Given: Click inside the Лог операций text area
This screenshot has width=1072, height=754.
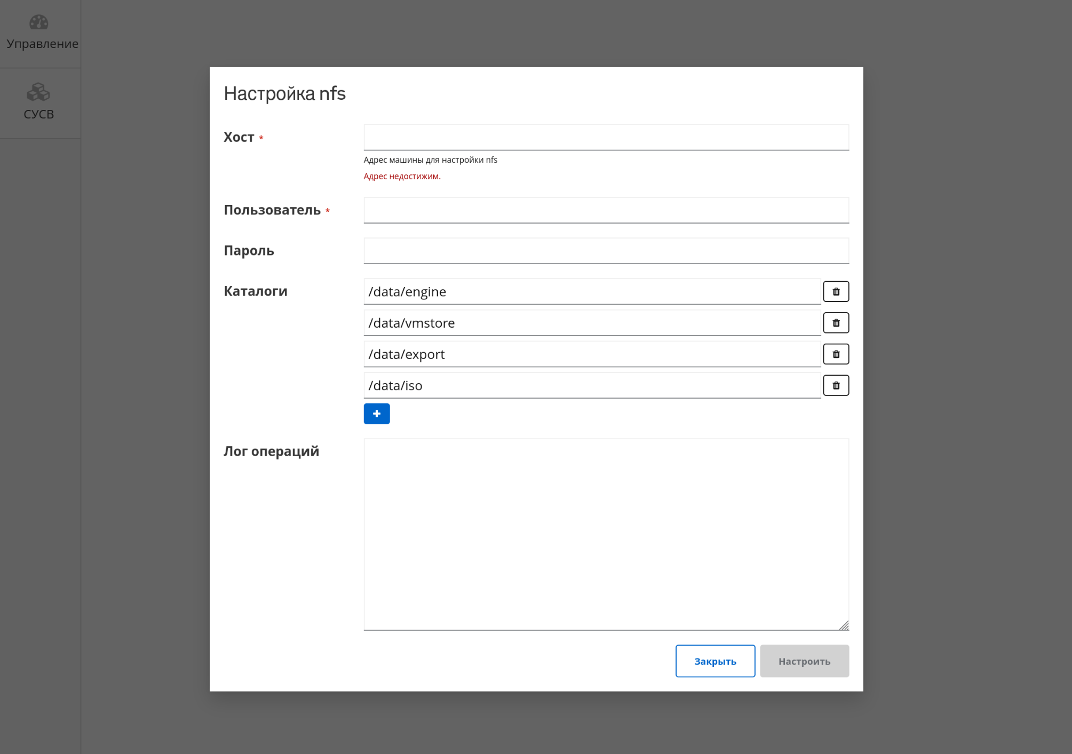Looking at the screenshot, I should coord(606,534).
